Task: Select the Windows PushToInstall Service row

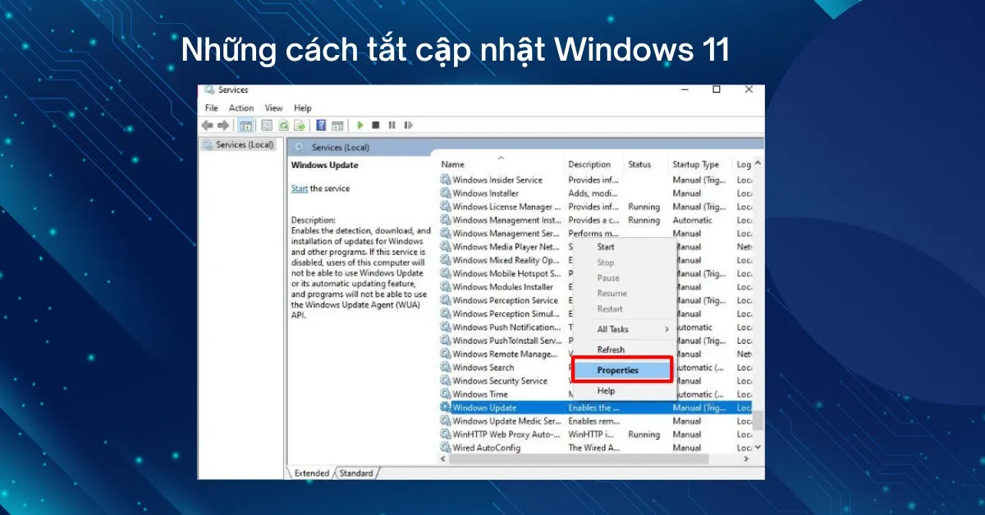Action: (x=595, y=340)
